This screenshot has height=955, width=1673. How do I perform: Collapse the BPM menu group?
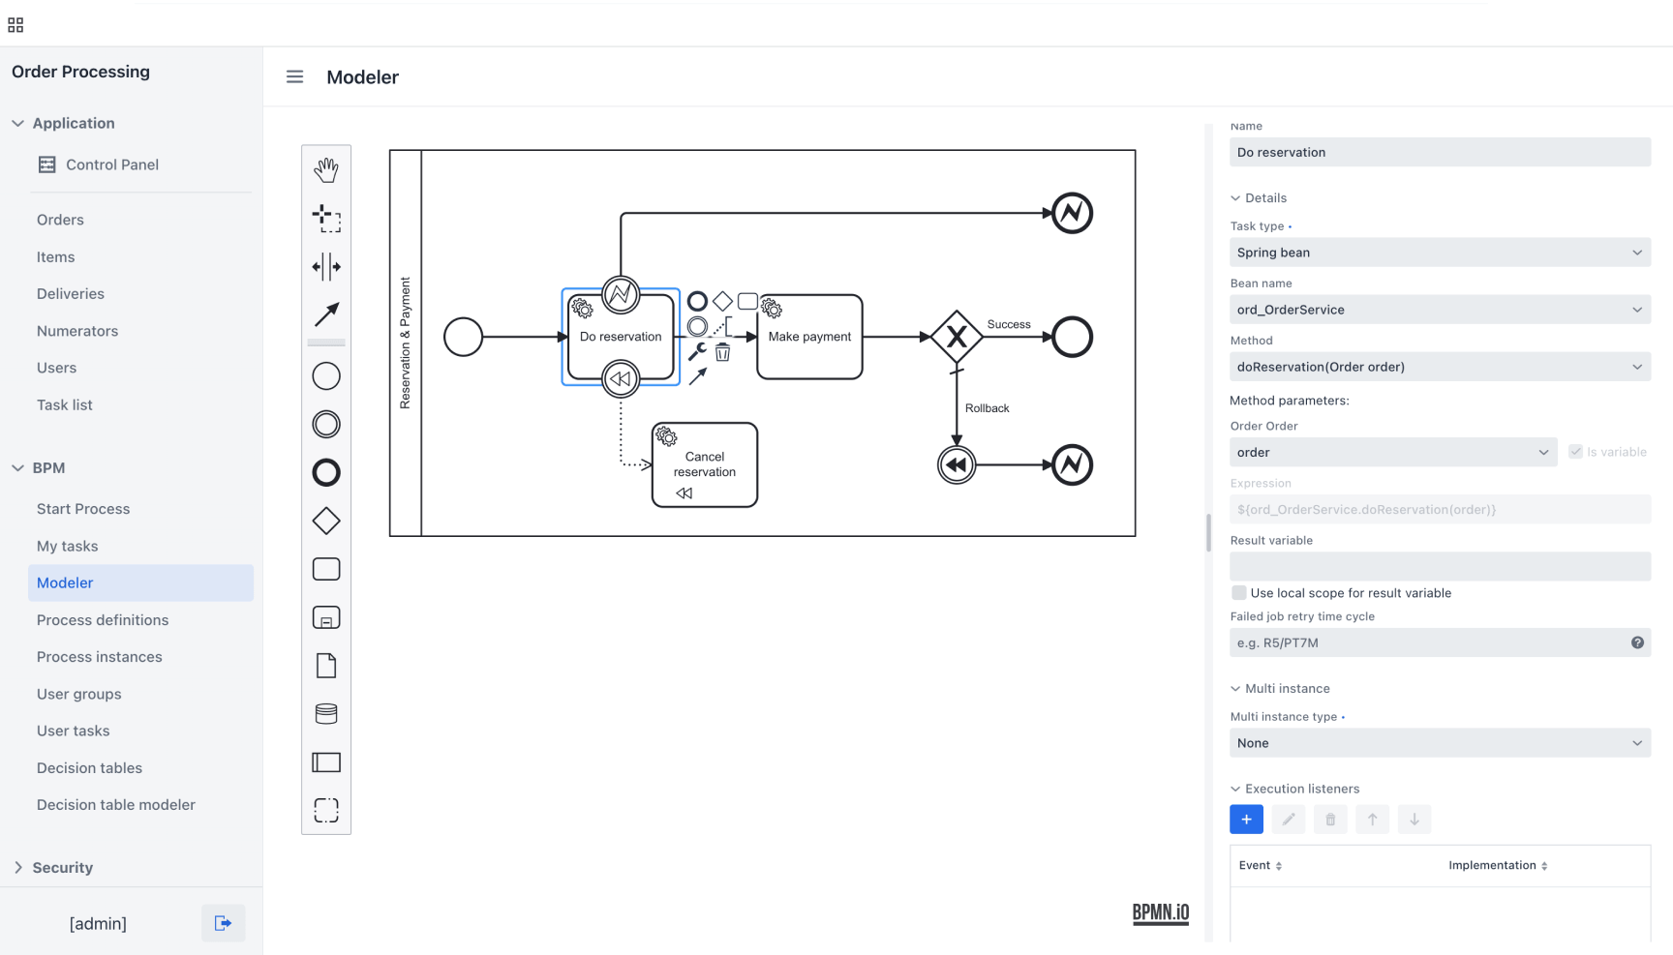[x=39, y=467]
